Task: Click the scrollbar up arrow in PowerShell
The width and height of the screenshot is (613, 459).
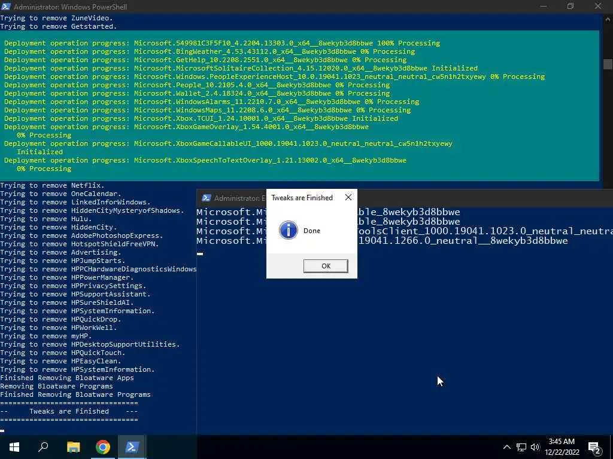Action: (608, 18)
